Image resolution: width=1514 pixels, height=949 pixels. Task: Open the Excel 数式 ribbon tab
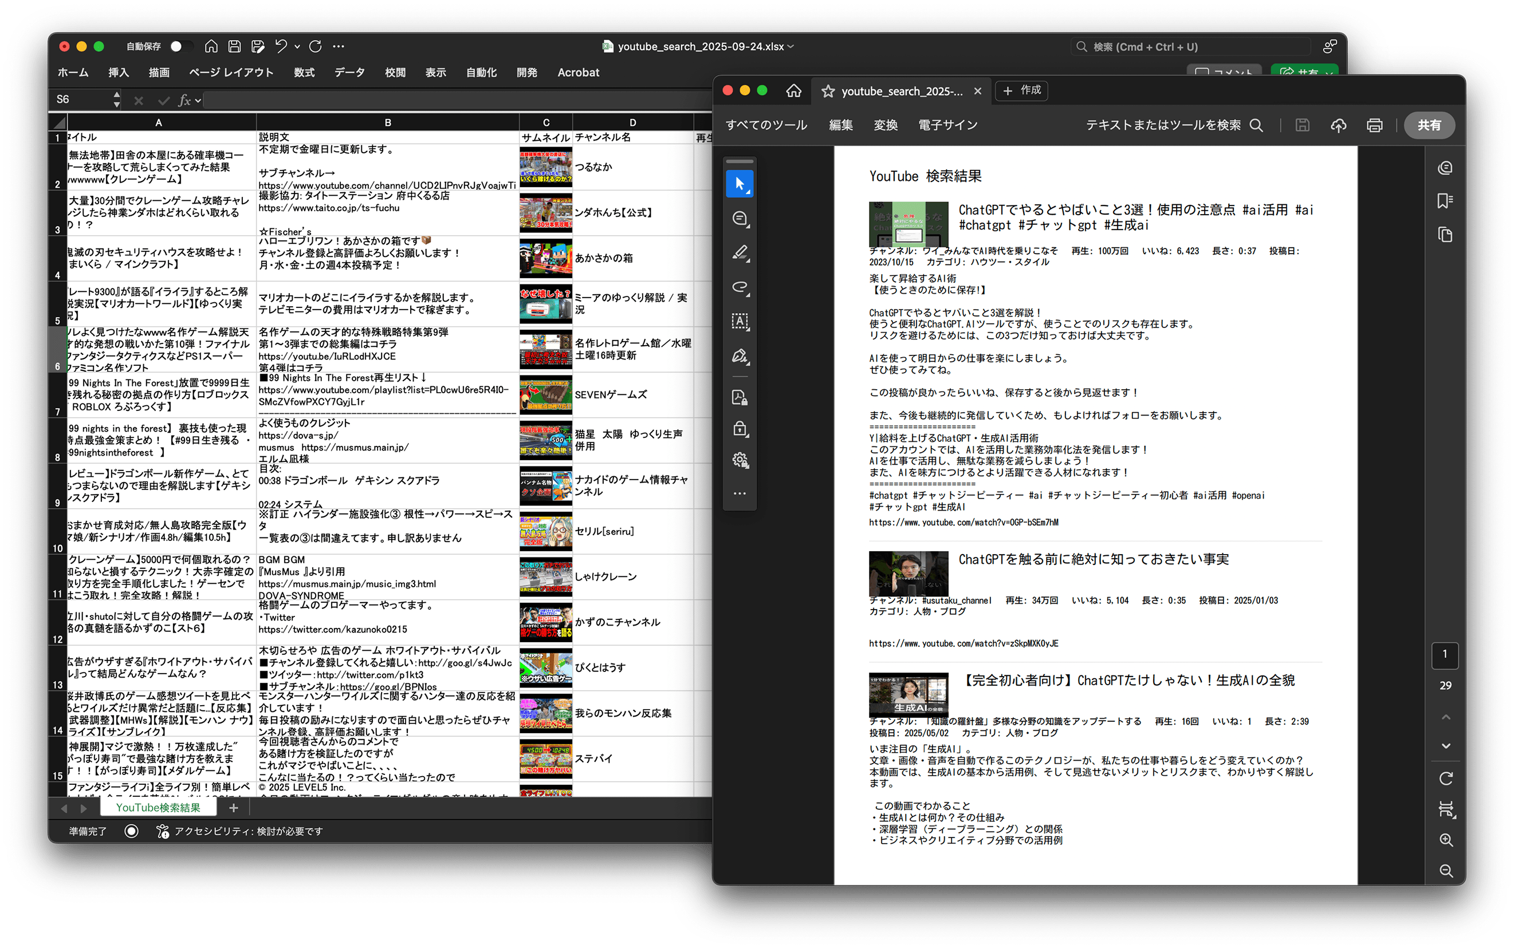pyautogui.click(x=304, y=73)
